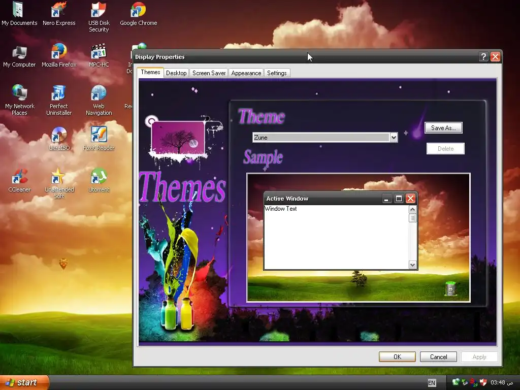Switch to the Themes tab
This screenshot has height=390, width=520.
150,72
